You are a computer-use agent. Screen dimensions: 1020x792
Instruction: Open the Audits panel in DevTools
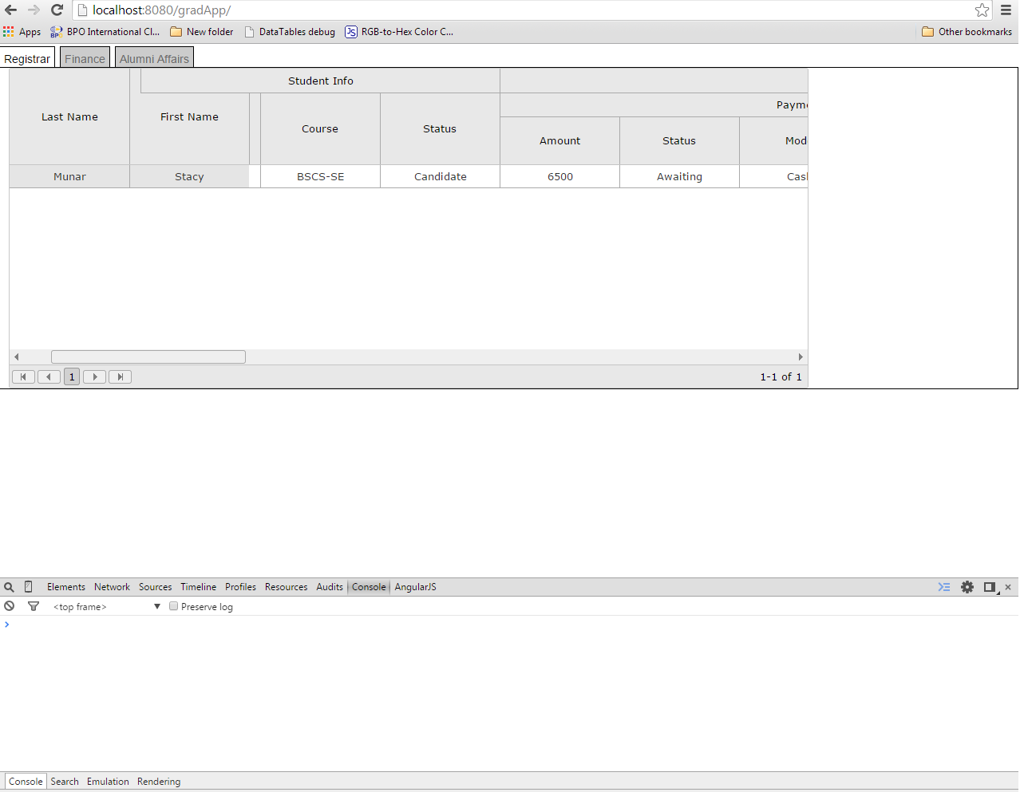pos(330,587)
